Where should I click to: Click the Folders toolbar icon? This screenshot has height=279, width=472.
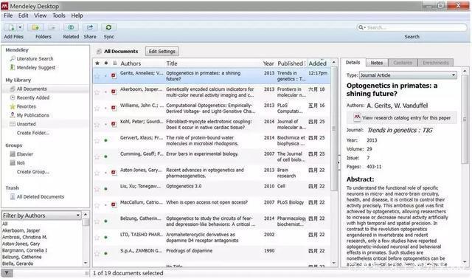click(35, 27)
